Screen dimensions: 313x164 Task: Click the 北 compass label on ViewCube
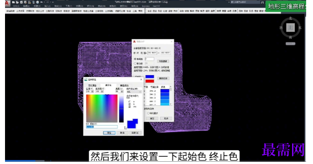pos(291,19)
